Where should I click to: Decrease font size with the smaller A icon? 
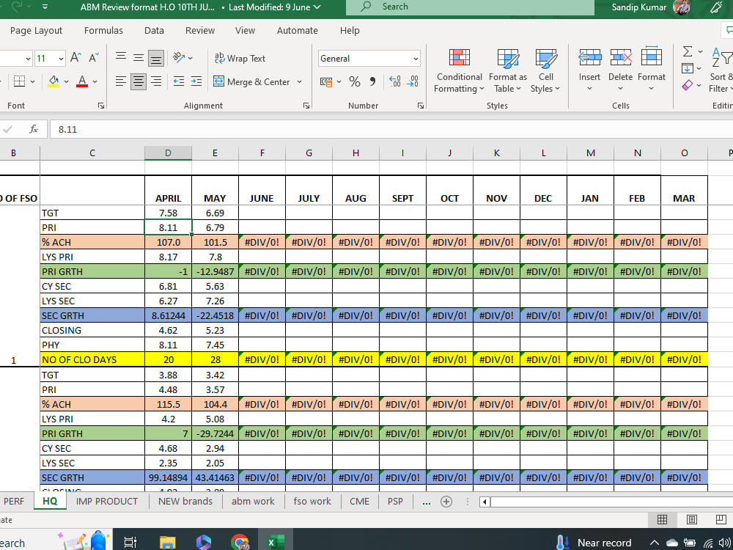pyautogui.click(x=94, y=58)
